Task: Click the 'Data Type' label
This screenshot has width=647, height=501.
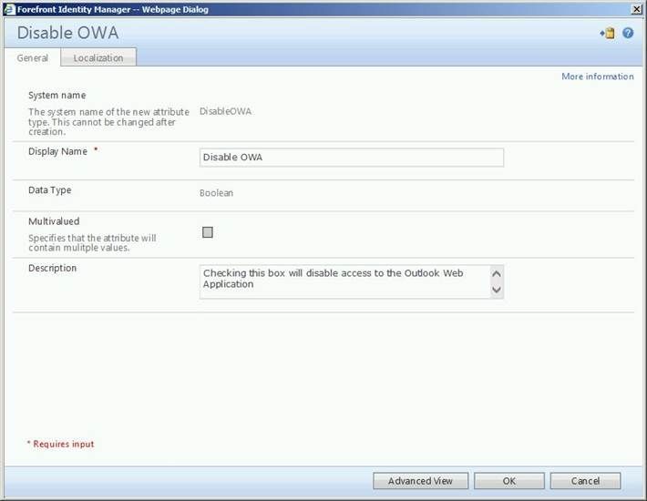Action: click(x=49, y=190)
